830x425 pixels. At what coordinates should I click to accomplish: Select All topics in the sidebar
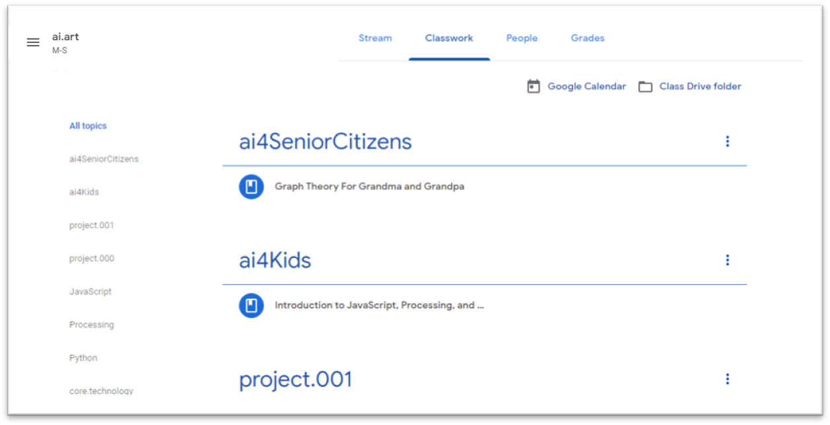(x=88, y=126)
